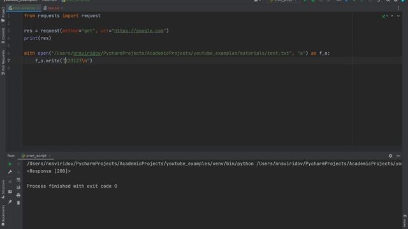408x229 pixels.
Task: Open run configuration wrench settings
Action: point(10,172)
